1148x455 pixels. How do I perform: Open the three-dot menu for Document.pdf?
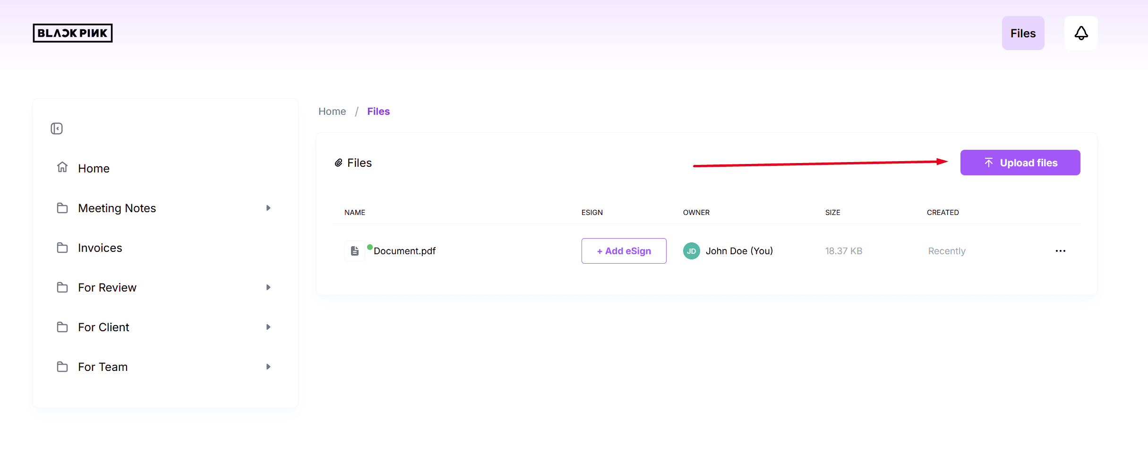(1061, 251)
